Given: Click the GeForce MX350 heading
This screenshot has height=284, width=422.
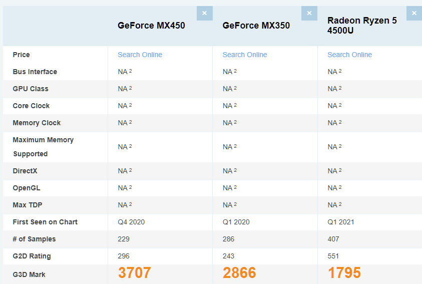Looking at the screenshot, I should (256, 26).
